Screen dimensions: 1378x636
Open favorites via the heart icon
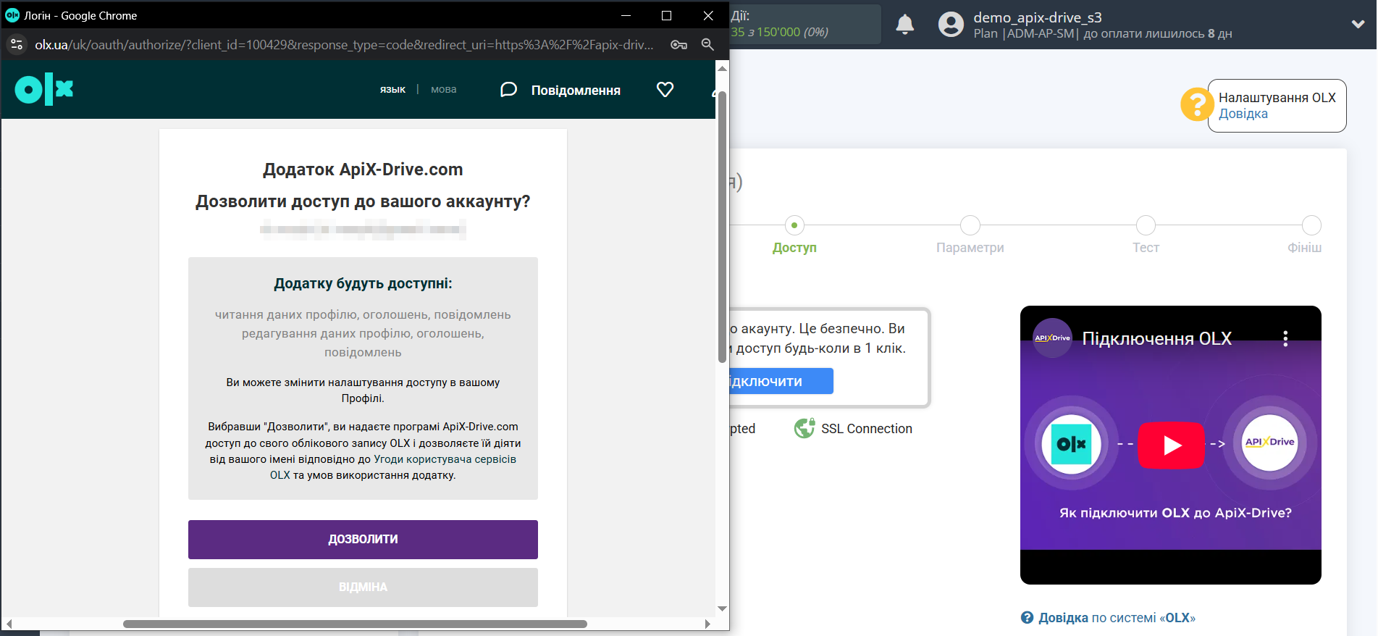(665, 90)
